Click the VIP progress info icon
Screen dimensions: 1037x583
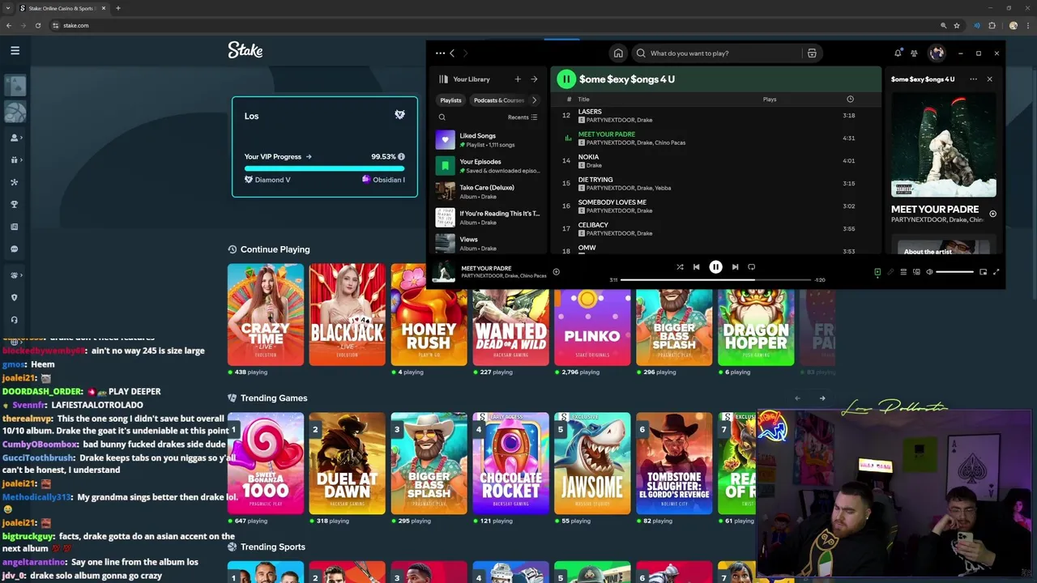coord(401,157)
